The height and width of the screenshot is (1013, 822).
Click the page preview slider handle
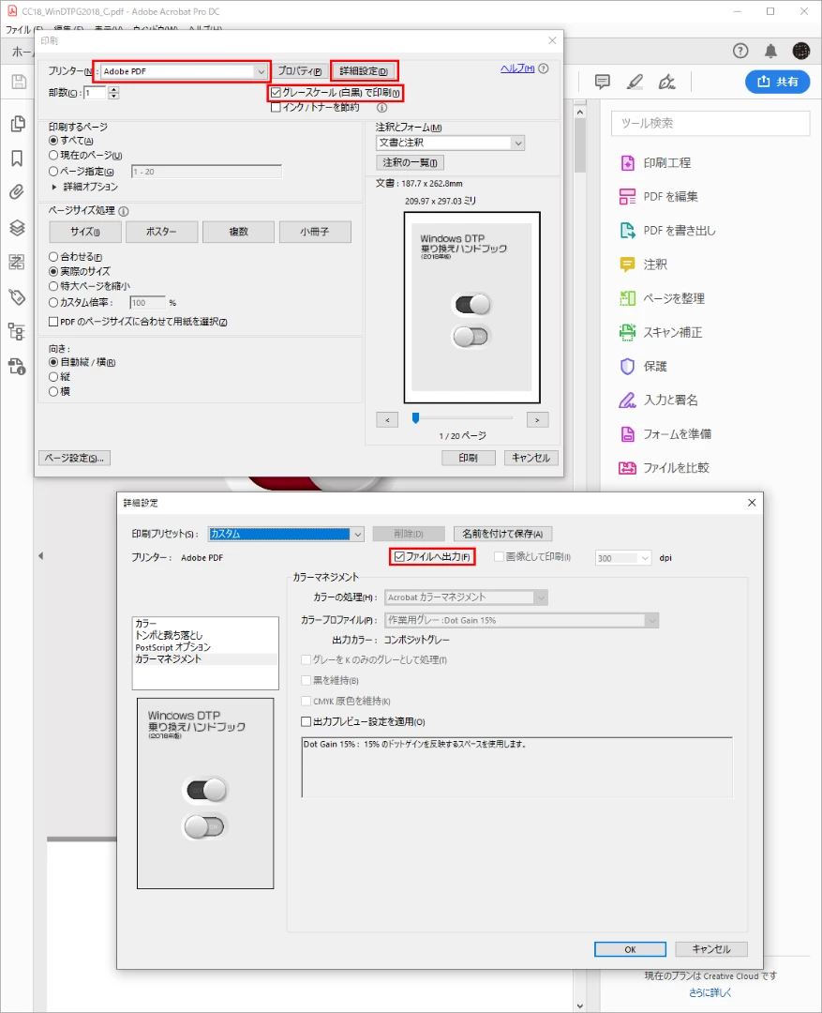coord(416,418)
